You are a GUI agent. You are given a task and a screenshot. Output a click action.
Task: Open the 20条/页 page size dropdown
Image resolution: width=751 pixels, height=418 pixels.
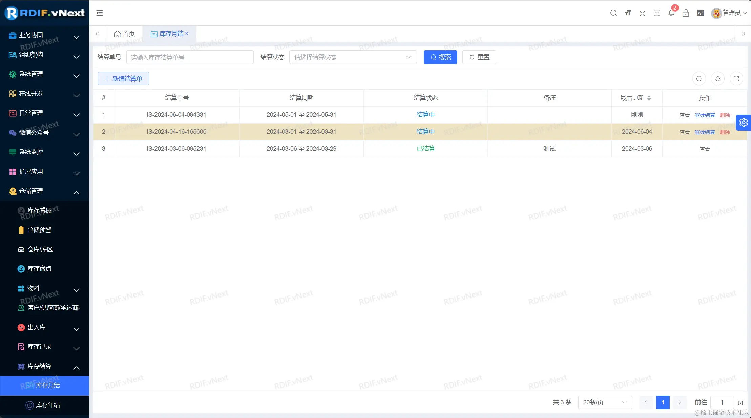coord(605,402)
